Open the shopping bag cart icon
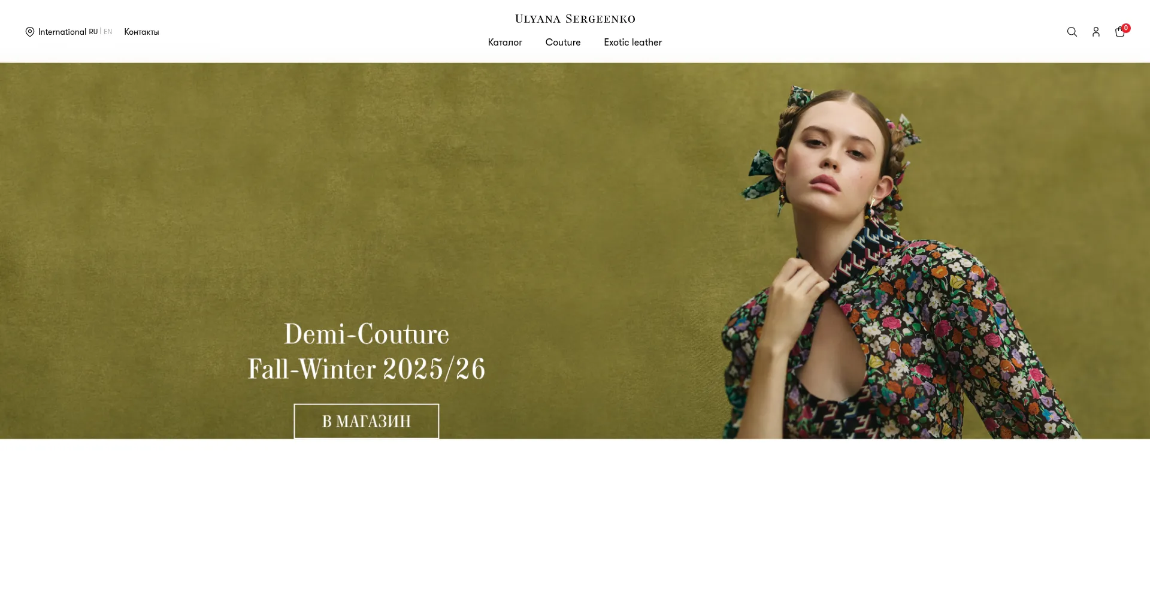 (1119, 32)
